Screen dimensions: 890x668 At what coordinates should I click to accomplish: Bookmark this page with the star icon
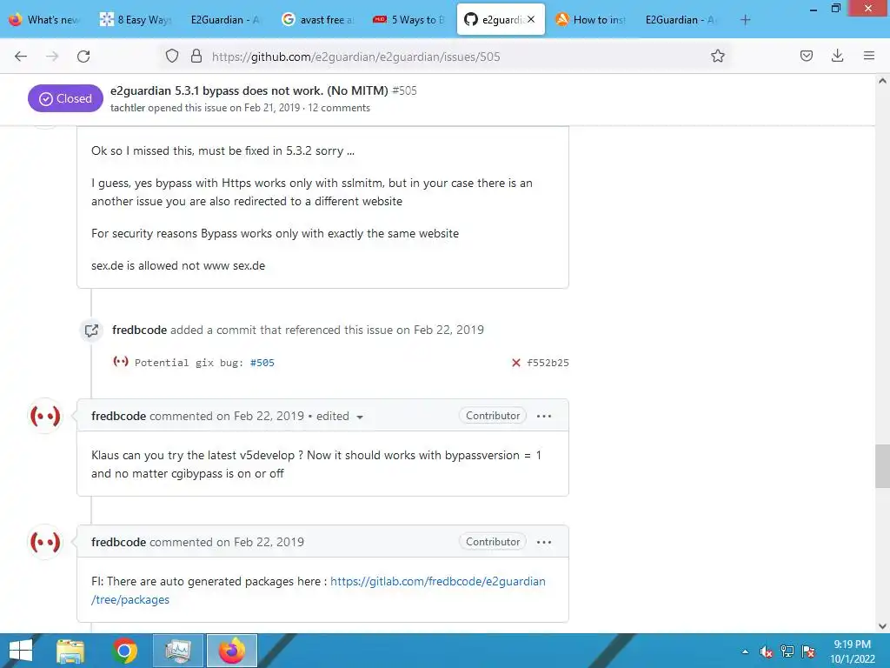pos(717,57)
